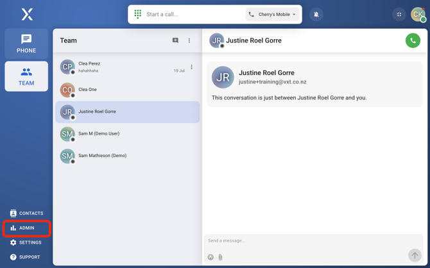The height and width of the screenshot is (268, 430).
Task: Send message with the arrow button
Action: pyautogui.click(x=415, y=255)
